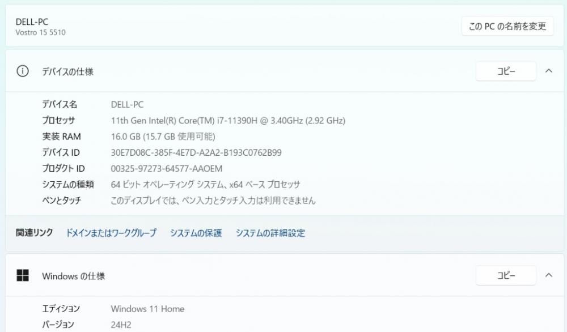Click the プロダクト ID label
The width and height of the screenshot is (567, 332).
pos(64,168)
